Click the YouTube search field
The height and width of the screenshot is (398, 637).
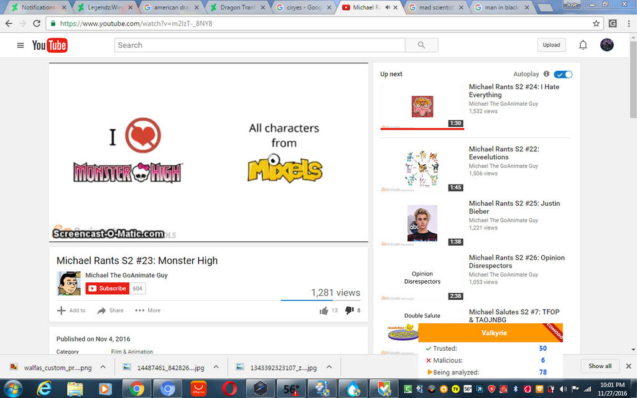click(x=259, y=45)
